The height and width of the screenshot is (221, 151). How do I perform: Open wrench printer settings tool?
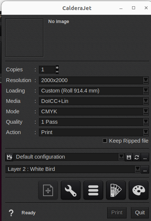[70, 190]
